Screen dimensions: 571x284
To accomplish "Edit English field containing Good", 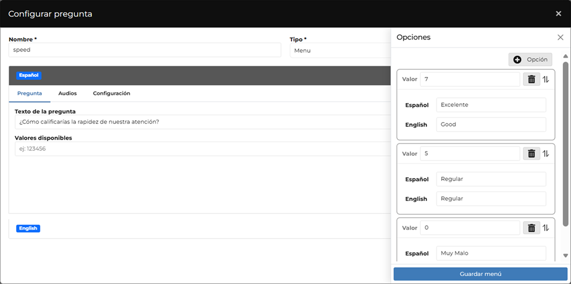I will click(x=491, y=125).
